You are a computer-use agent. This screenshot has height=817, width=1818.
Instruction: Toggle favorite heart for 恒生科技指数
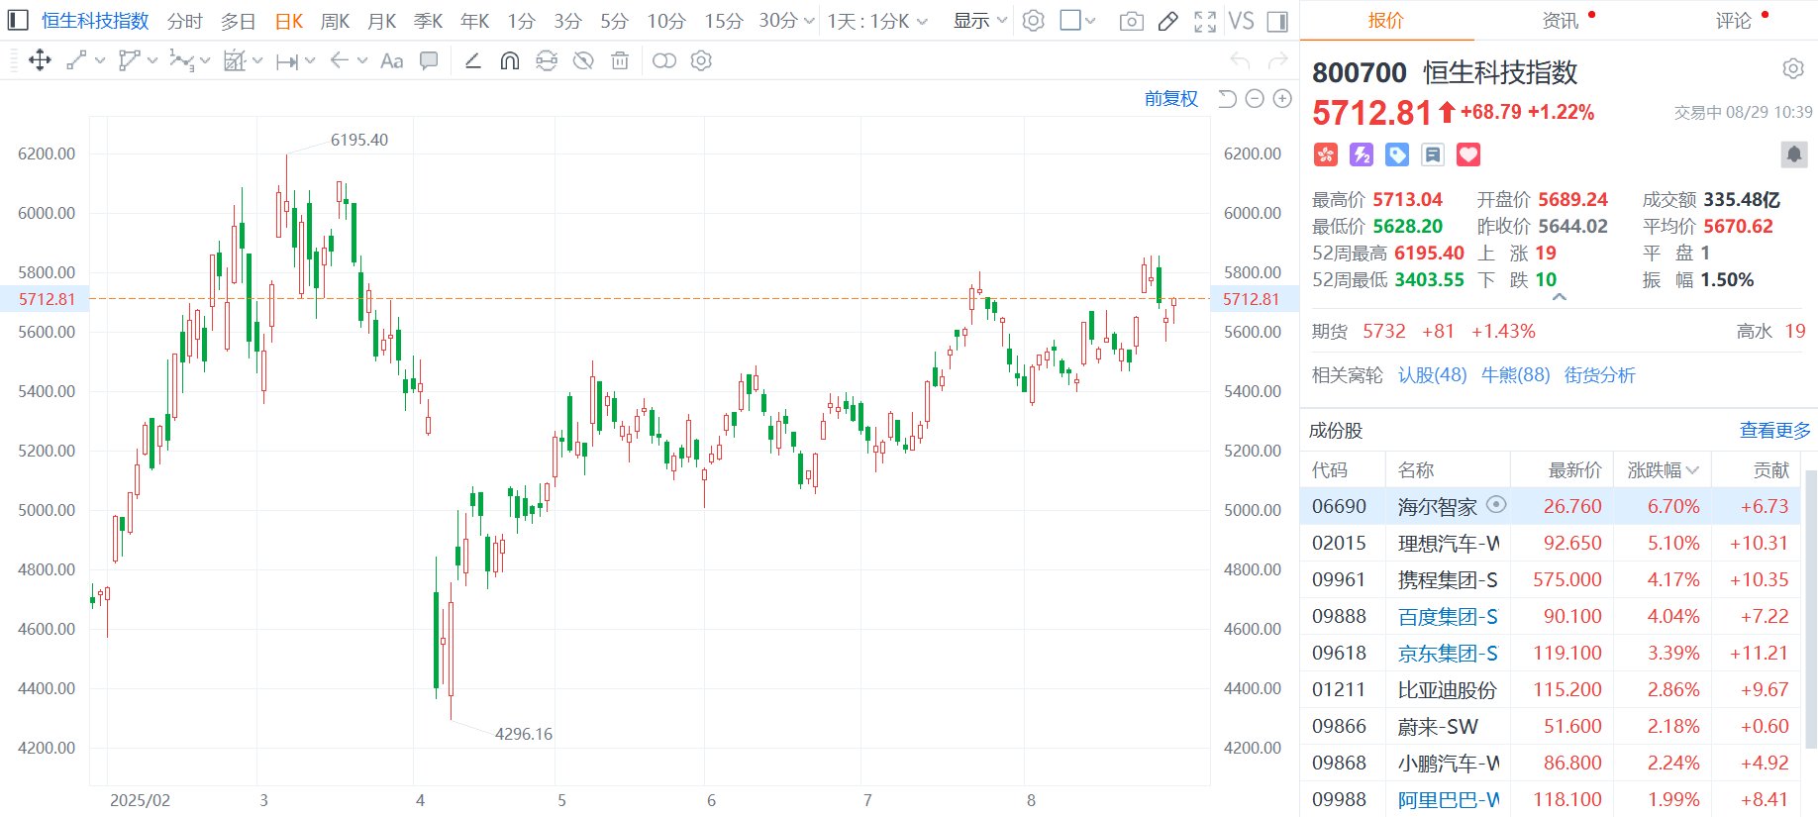(x=1468, y=154)
